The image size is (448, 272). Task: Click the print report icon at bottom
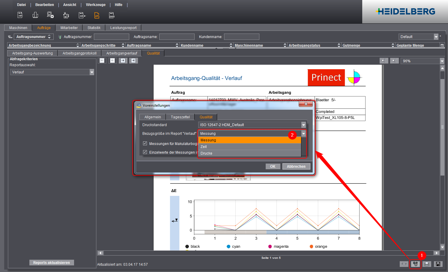[427, 264]
